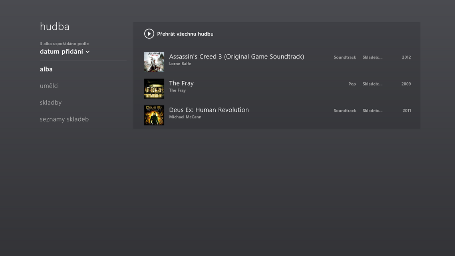This screenshot has height=256, width=455.
Task: Click 'Soundtrack' genre in Deus Ex row
Action: tap(345, 111)
